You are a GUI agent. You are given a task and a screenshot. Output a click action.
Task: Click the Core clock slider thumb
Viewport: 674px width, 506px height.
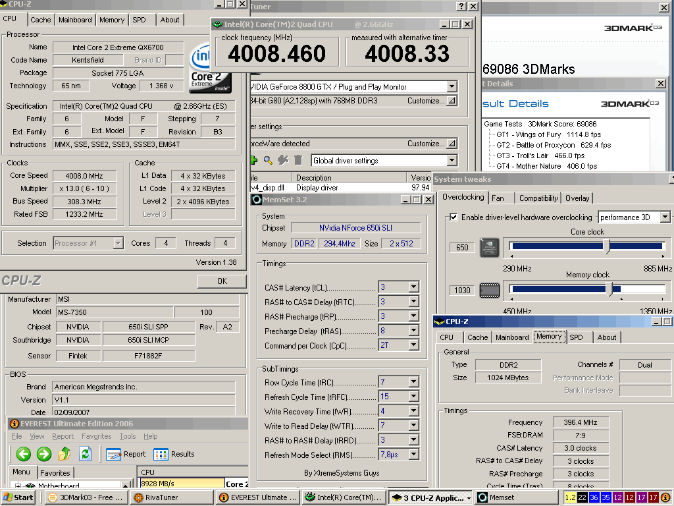(606, 246)
